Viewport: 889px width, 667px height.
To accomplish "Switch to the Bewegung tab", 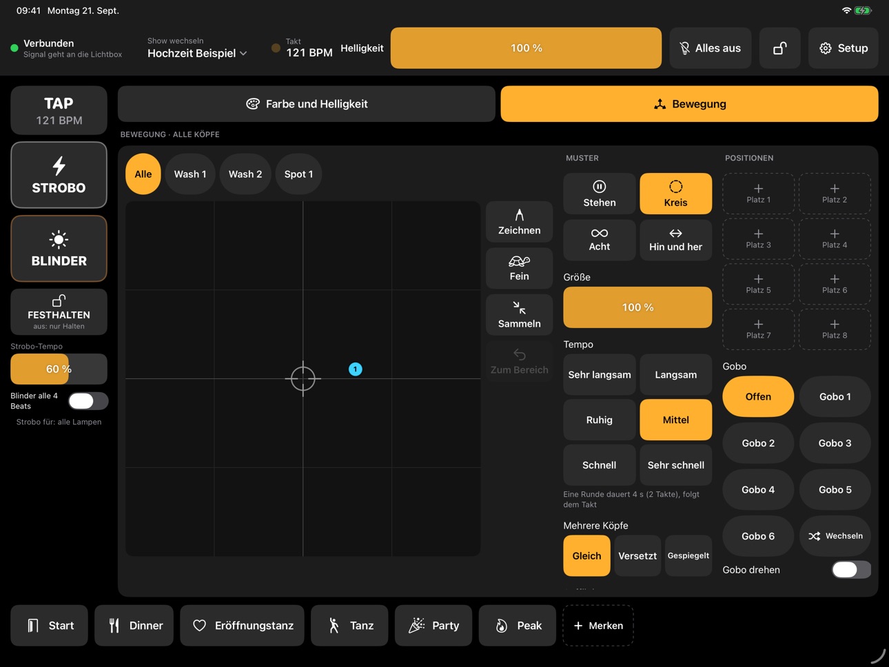I will point(689,104).
